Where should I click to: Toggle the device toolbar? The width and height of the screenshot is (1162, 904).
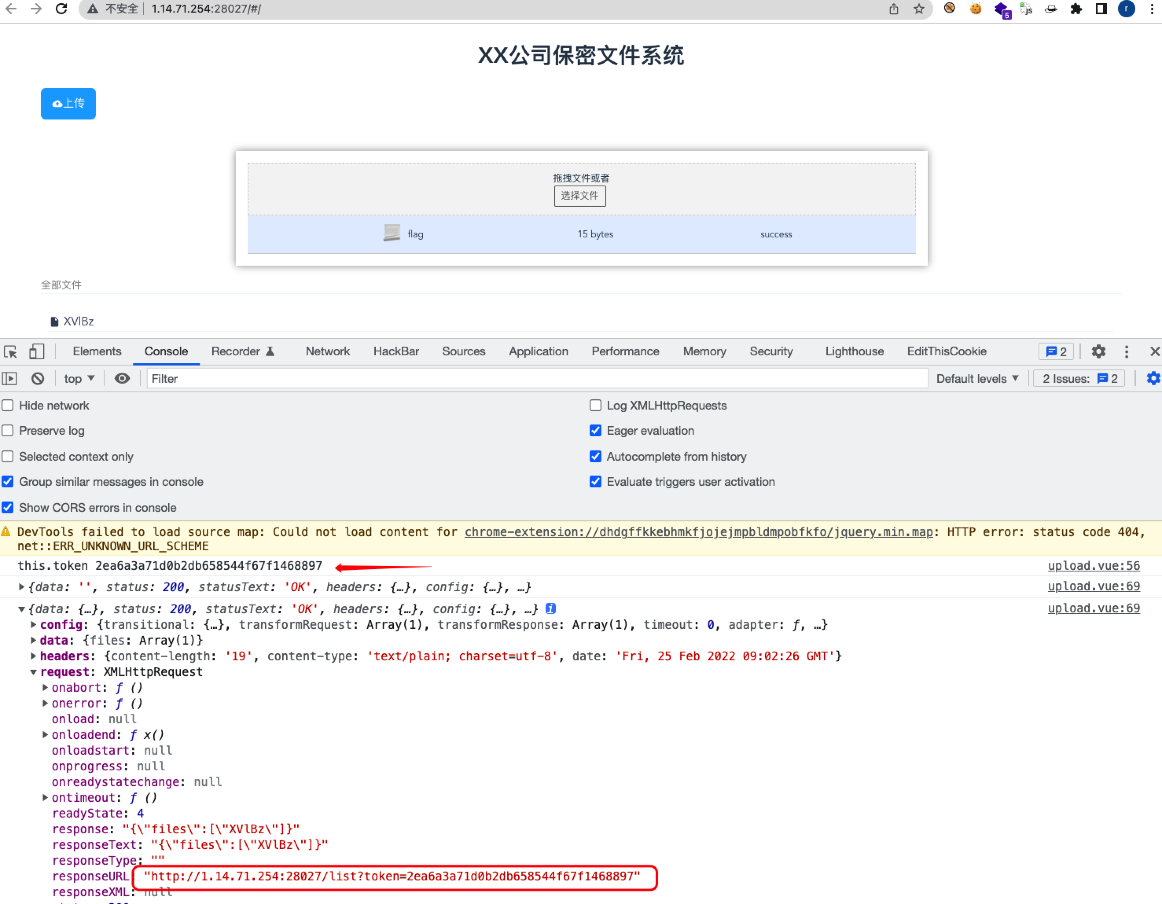pos(36,351)
